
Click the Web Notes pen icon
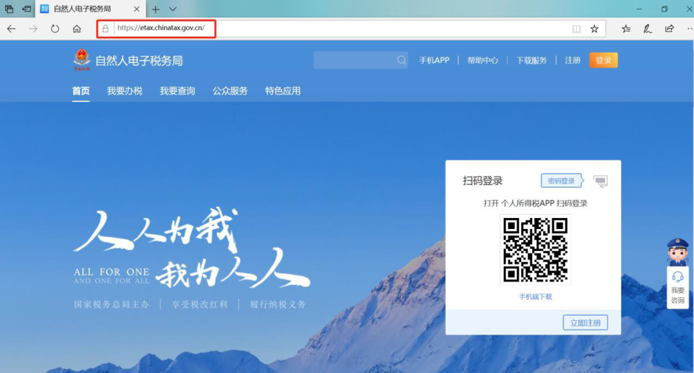coord(647,28)
